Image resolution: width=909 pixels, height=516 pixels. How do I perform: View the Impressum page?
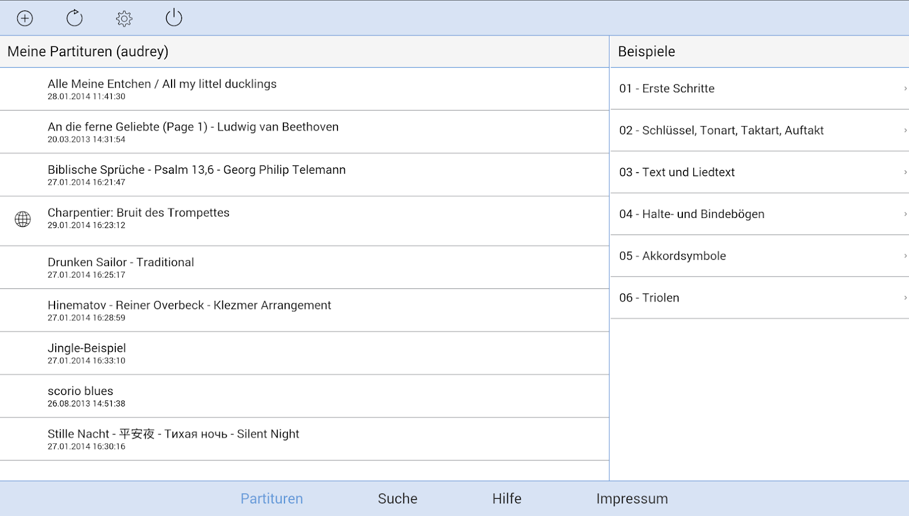point(632,498)
